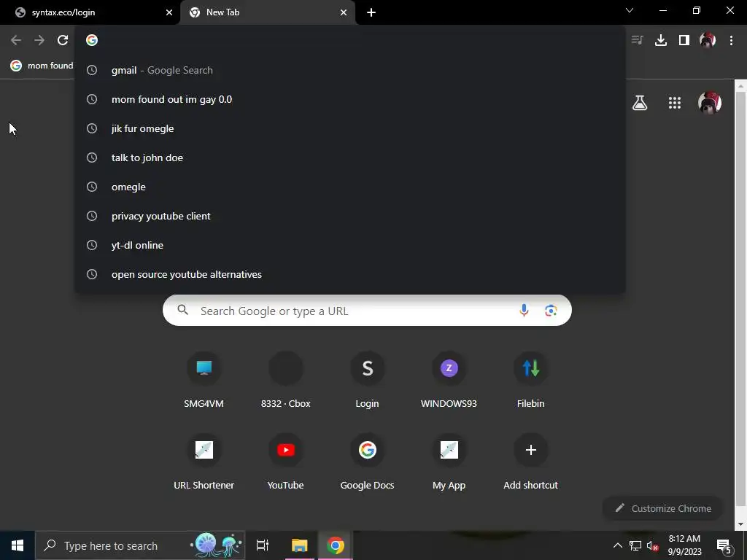
Task: Open the Google apps grid
Action: click(674, 102)
